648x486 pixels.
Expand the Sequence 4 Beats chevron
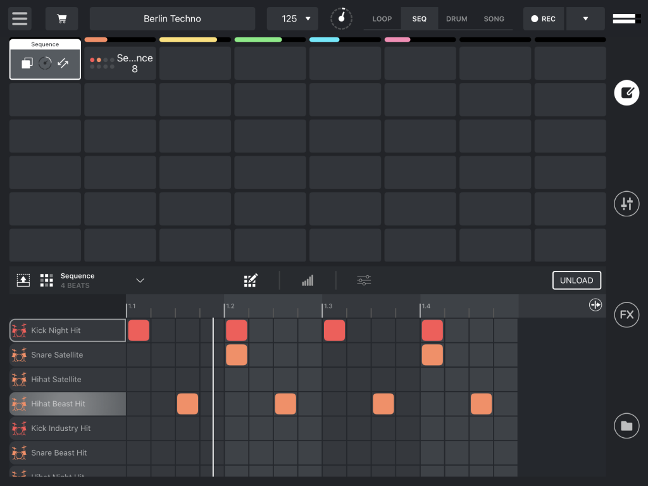pos(140,280)
